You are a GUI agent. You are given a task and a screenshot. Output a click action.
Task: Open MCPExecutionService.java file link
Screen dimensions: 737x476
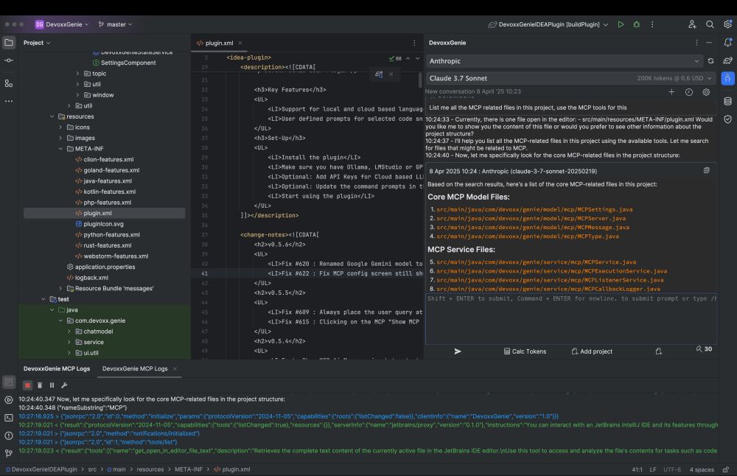point(552,271)
